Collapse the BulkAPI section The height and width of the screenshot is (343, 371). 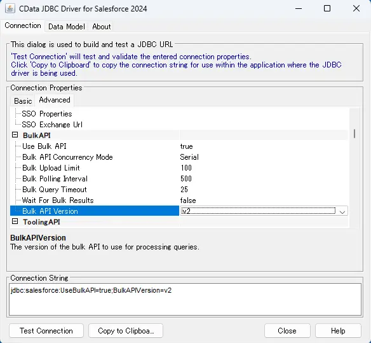click(x=15, y=135)
